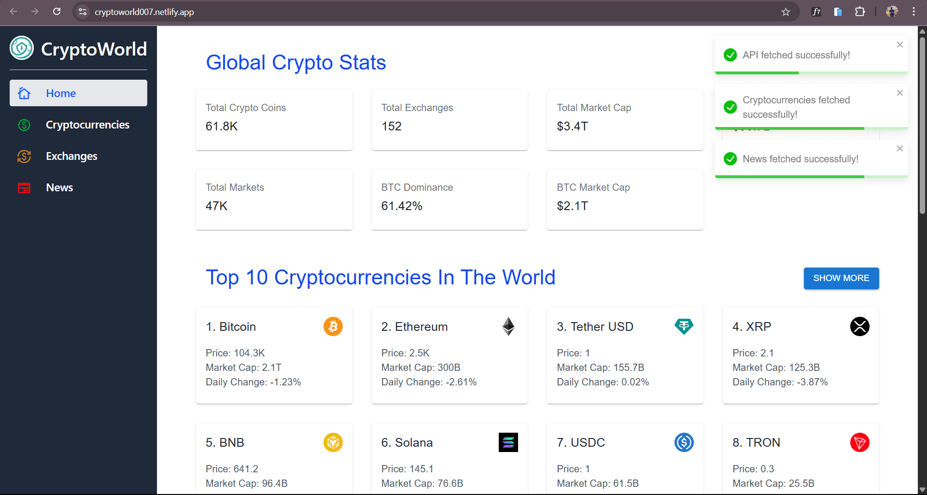Screen dimensions: 927x495
Task: Click Bitcoin's Daily Change: -1.23% text
Action: [x=253, y=382]
